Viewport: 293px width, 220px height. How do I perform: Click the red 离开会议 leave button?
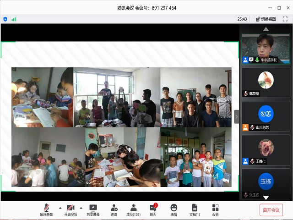point(271,210)
